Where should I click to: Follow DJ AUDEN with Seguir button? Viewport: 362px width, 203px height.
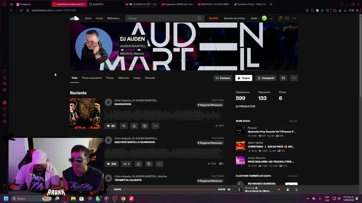click(x=244, y=78)
